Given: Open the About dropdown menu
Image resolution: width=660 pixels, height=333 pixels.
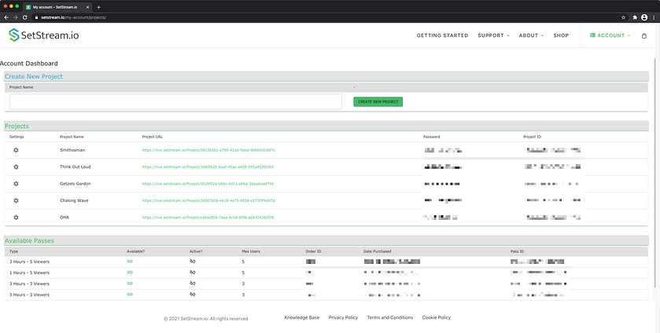Looking at the screenshot, I should coord(531,35).
